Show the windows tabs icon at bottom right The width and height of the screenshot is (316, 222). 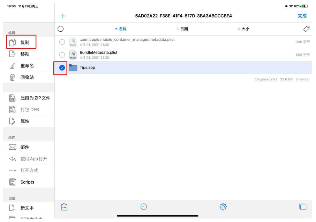pos(302,207)
